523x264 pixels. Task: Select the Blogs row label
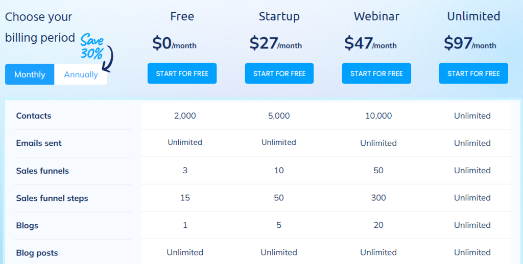point(27,226)
